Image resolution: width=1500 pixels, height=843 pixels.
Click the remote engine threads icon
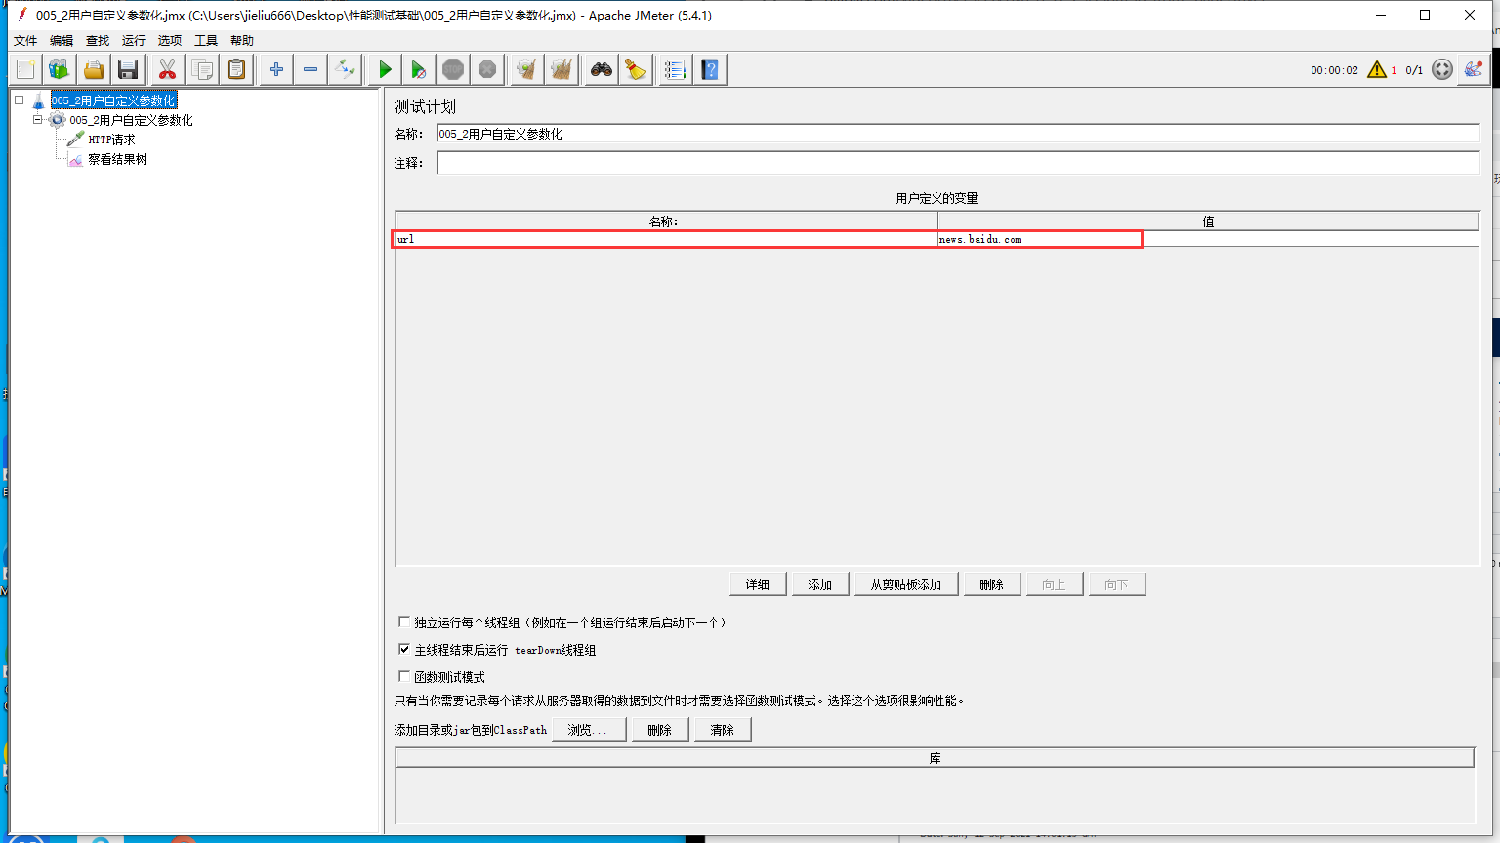[1442, 69]
